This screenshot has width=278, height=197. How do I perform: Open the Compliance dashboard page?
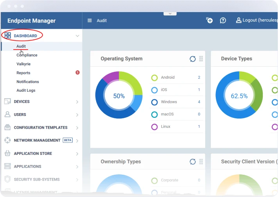pos(27,55)
